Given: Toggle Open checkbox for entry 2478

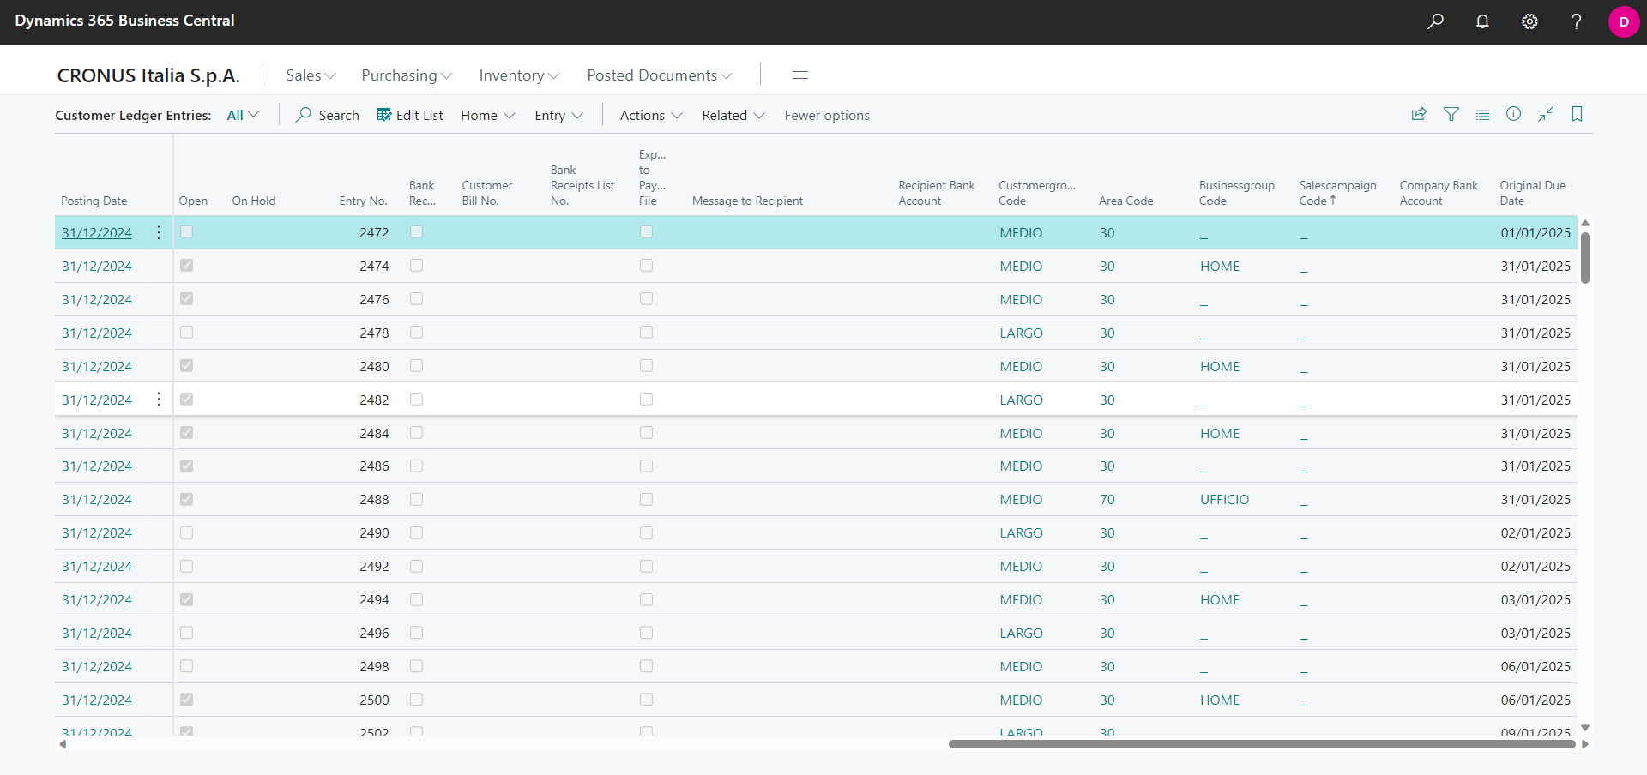Looking at the screenshot, I should tap(187, 333).
